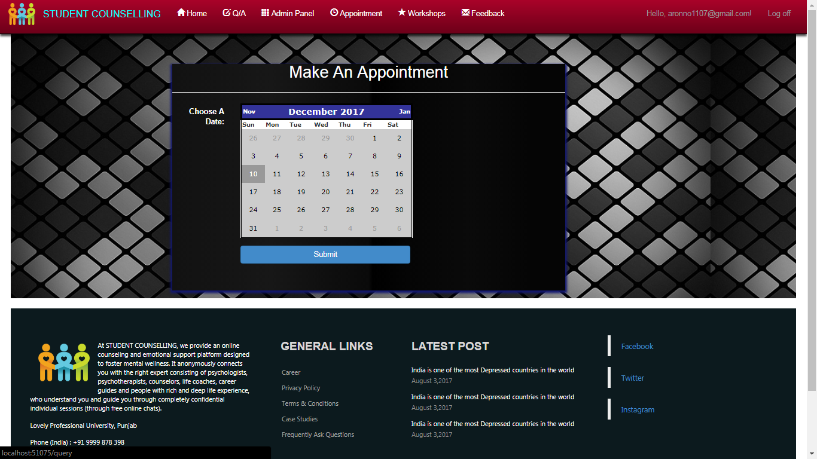This screenshot has width=817, height=459.
Task: Open the Career footer link
Action: click(291, 372)
